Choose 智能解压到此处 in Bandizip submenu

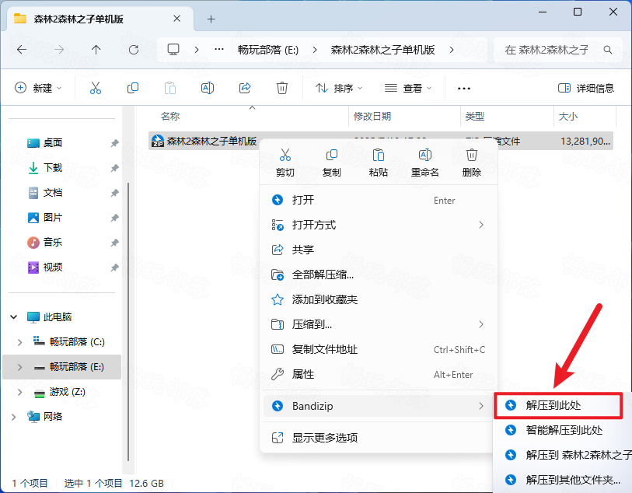(563, 430)
